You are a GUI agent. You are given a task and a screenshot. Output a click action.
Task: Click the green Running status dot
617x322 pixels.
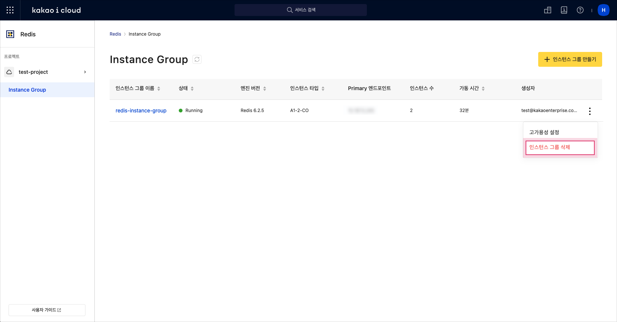pyautogui.click(x=181, y=111)
